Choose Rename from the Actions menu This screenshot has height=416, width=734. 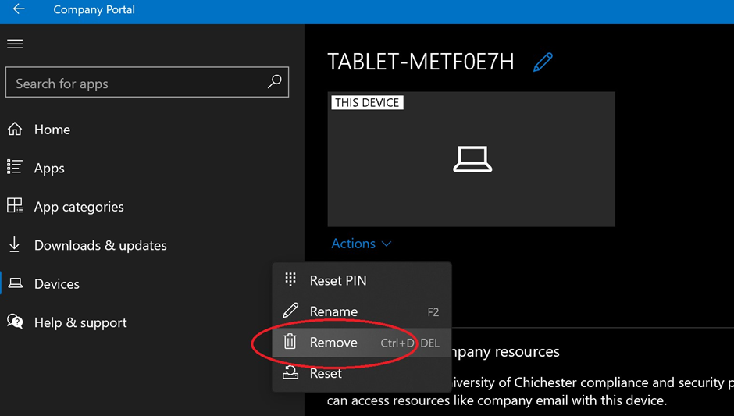click(362, 311)
